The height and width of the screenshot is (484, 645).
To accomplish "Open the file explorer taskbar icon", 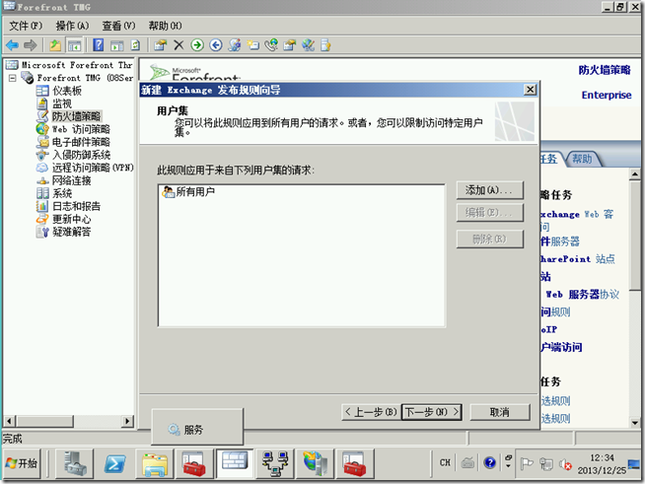I will [154, 463].
